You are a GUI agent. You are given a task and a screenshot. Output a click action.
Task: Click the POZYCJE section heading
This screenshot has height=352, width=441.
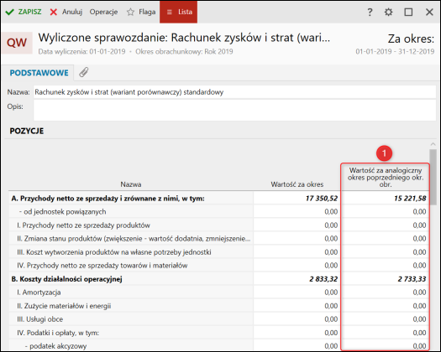[27, 131]
